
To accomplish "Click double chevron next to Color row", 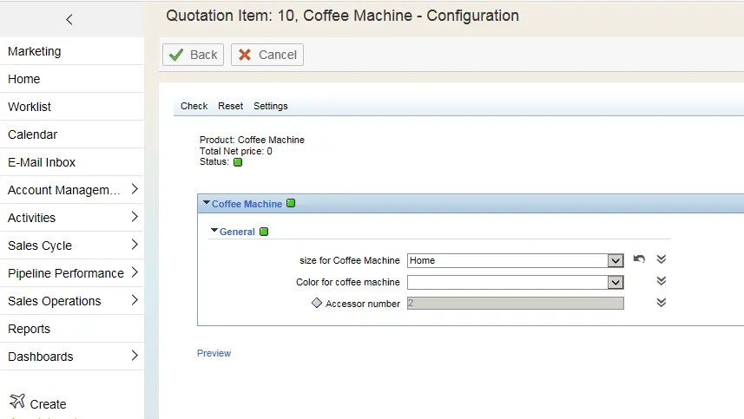I will (661, 281).
